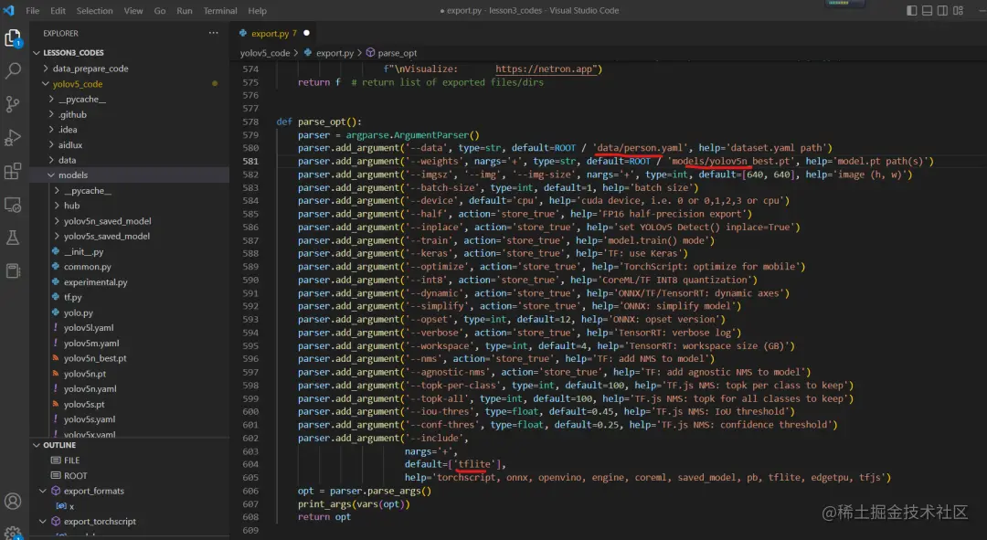Open the Remote Explorer icon

pos(13,205)
